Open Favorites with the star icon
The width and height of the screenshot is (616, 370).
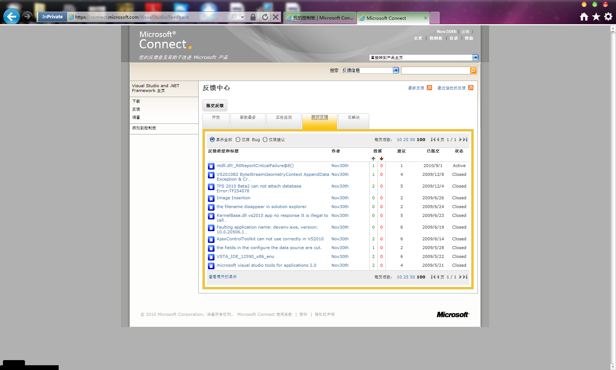596,16
